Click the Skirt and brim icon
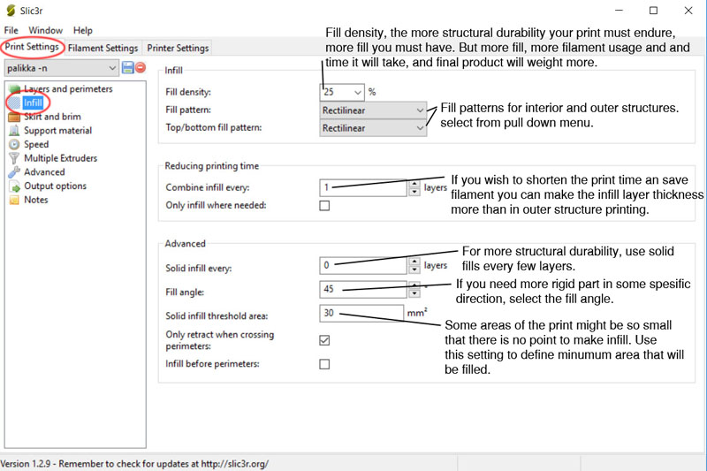 coord(14,117)
